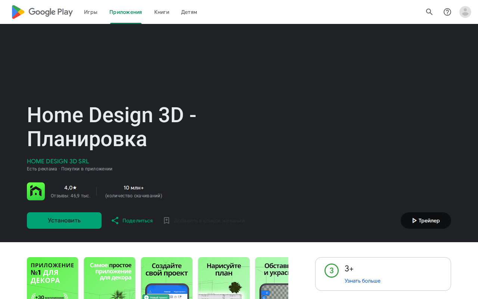Open the Книги tab
Screen dimensions: 478x299
pyautogui.click(x=162, y=12)
